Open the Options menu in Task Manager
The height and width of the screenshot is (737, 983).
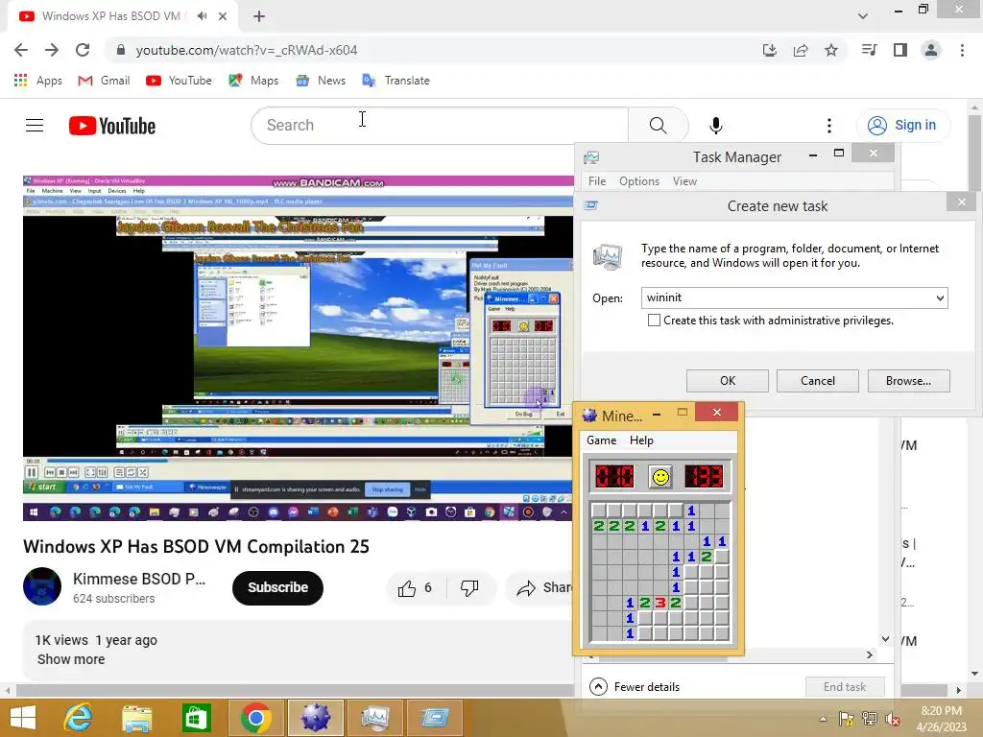point(638,181)
